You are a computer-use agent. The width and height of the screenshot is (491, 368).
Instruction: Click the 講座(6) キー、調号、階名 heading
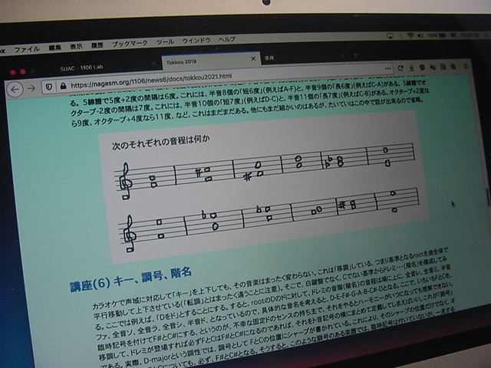[130, 279]
